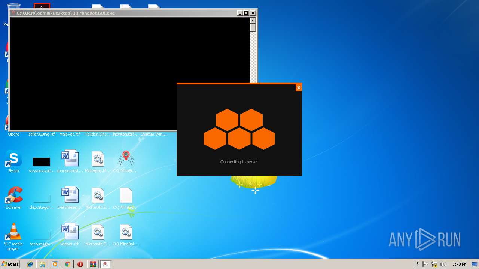This screenshot has height=269, width=479.
Task: Minimize the OQ.MineBot.GUI.exe console window
Action: click(240, 13)
